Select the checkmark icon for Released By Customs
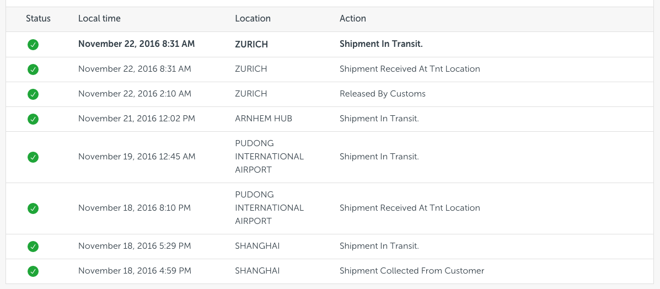 [33, 94]
